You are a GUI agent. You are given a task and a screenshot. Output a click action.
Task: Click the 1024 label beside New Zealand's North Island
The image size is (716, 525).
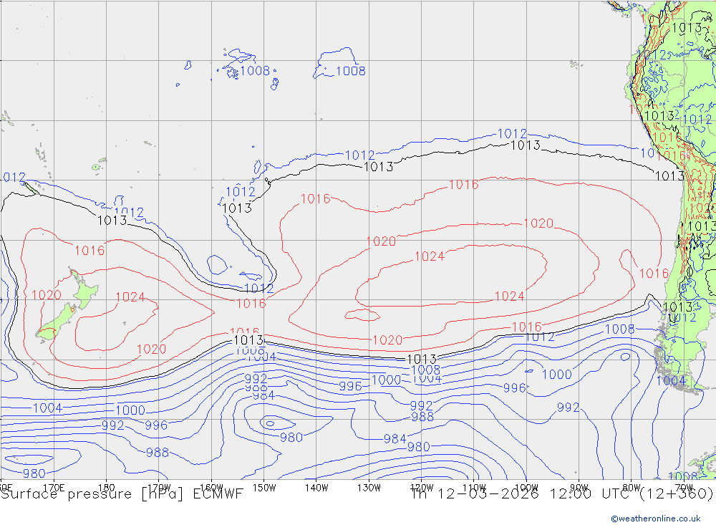[130, 297]
